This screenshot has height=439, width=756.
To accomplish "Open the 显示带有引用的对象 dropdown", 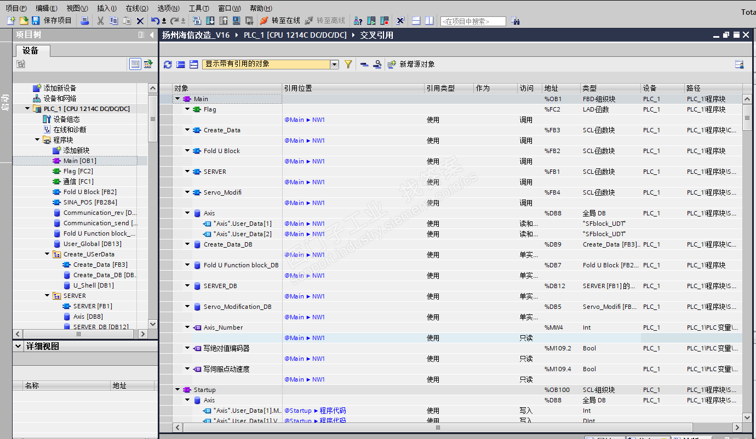I will pos(334,65).
